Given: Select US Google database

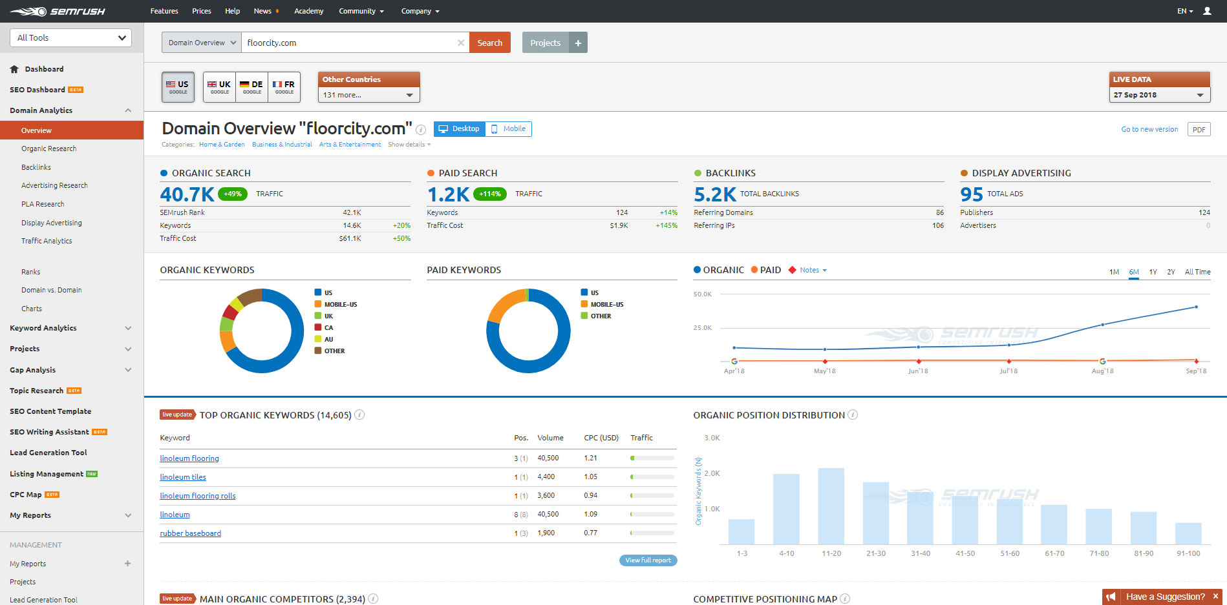Looking at the screenshot, I should pos(178,87).
